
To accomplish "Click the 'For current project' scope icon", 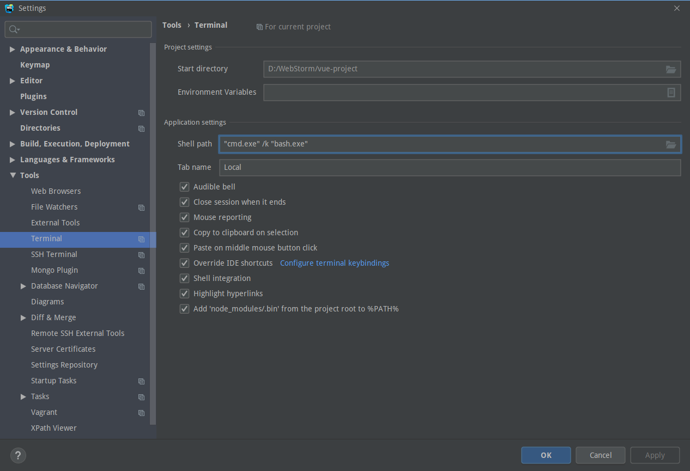I will coord(259,27).
